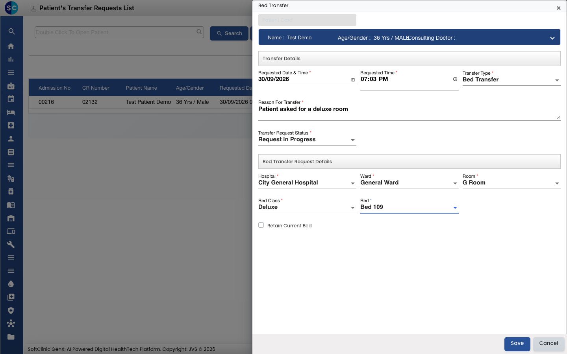Open the hospital bed inpatient icon
This screenshot has width=567, height=354.
(11, 112)
